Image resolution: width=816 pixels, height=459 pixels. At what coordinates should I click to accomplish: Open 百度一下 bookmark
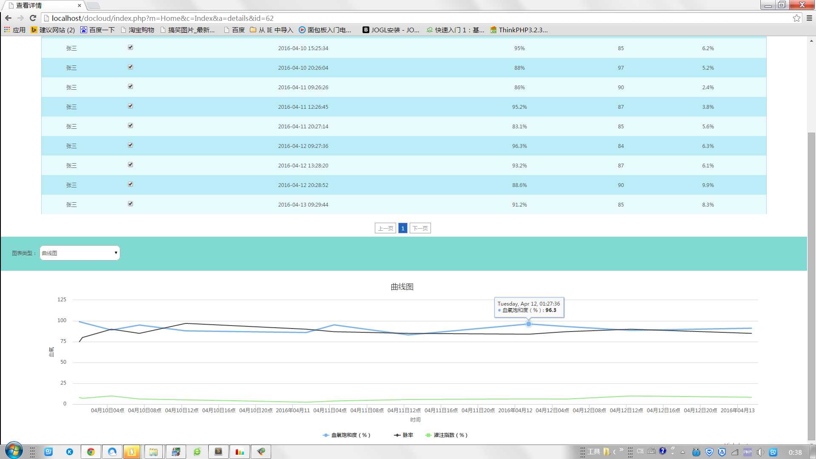coord(98,30)
